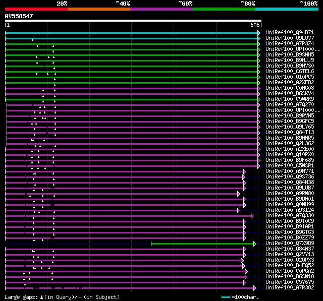Screen dimensions: 323x301
Task: Select the UniRef100_A2XED2 label
Action: (290, 83)
